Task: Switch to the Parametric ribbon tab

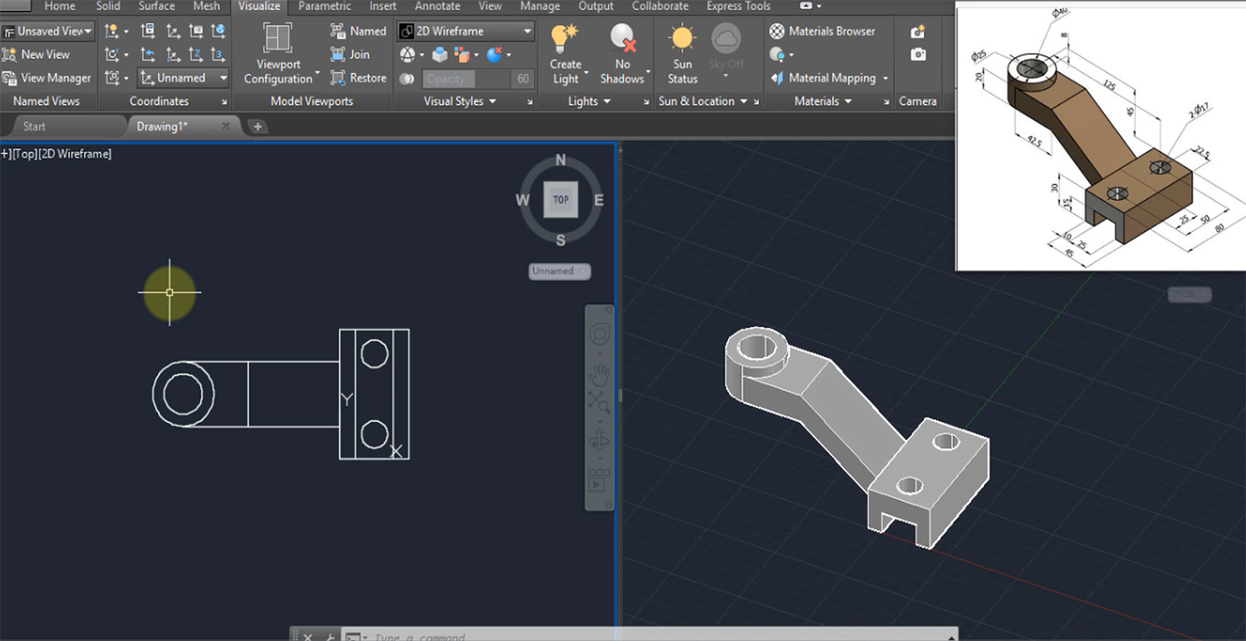Action: click(325, 6)
